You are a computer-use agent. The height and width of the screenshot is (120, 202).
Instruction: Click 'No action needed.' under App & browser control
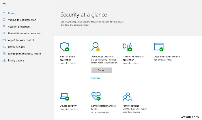[163, 60]
